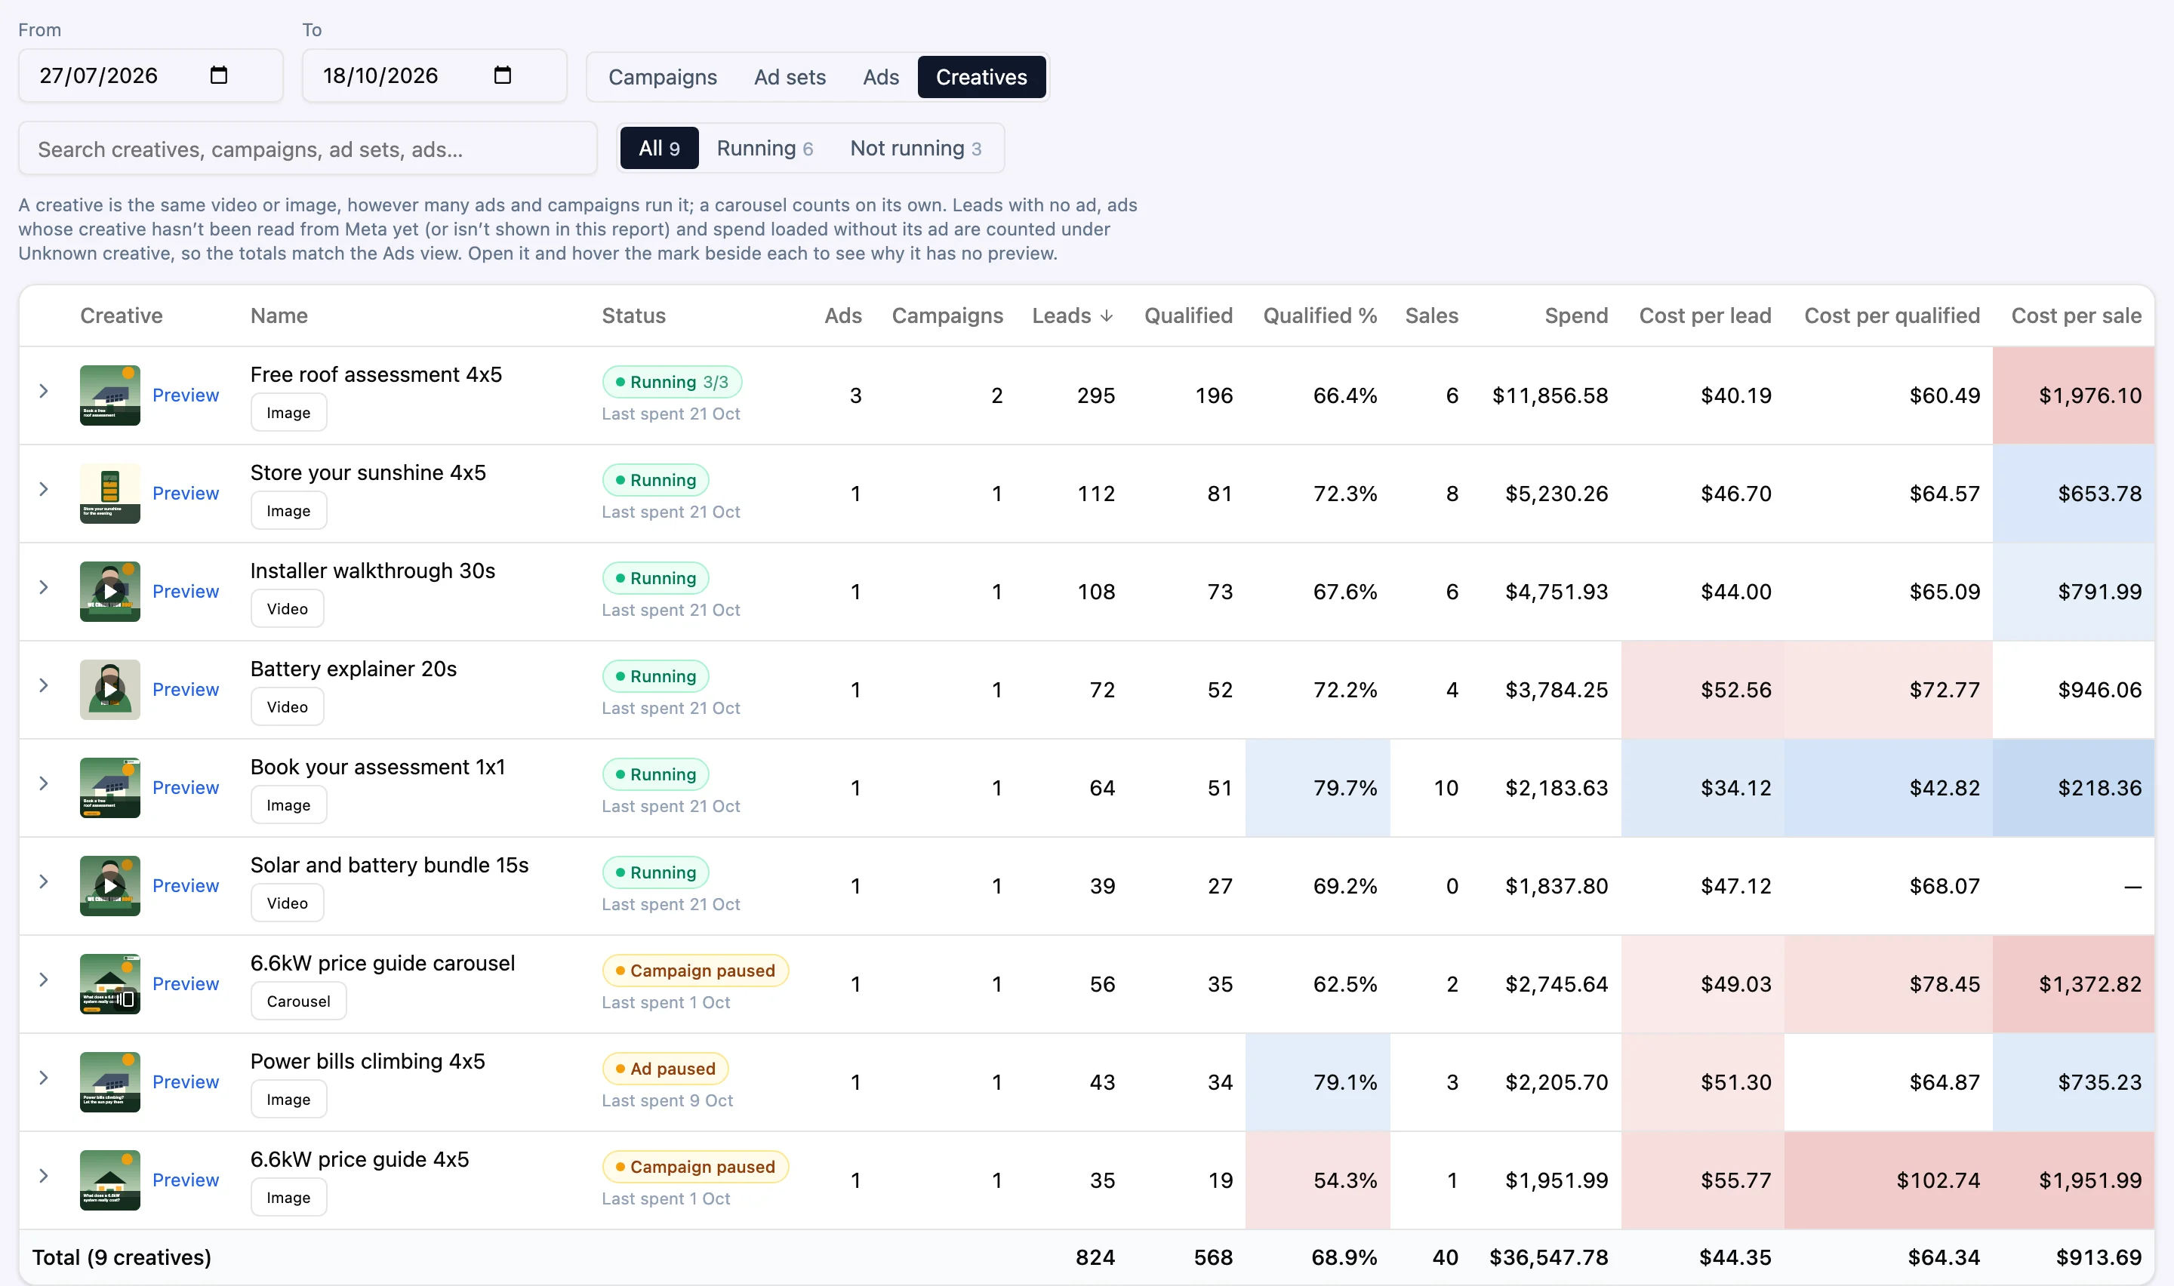
Task: Click the Ad paused status badge
Action: coord(666,1069)
